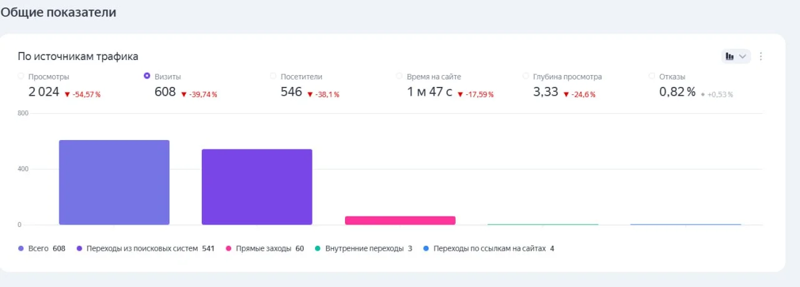Toggle the Прямые заходы legend item
Screen dimensions: 800x287
pos(264,248)
